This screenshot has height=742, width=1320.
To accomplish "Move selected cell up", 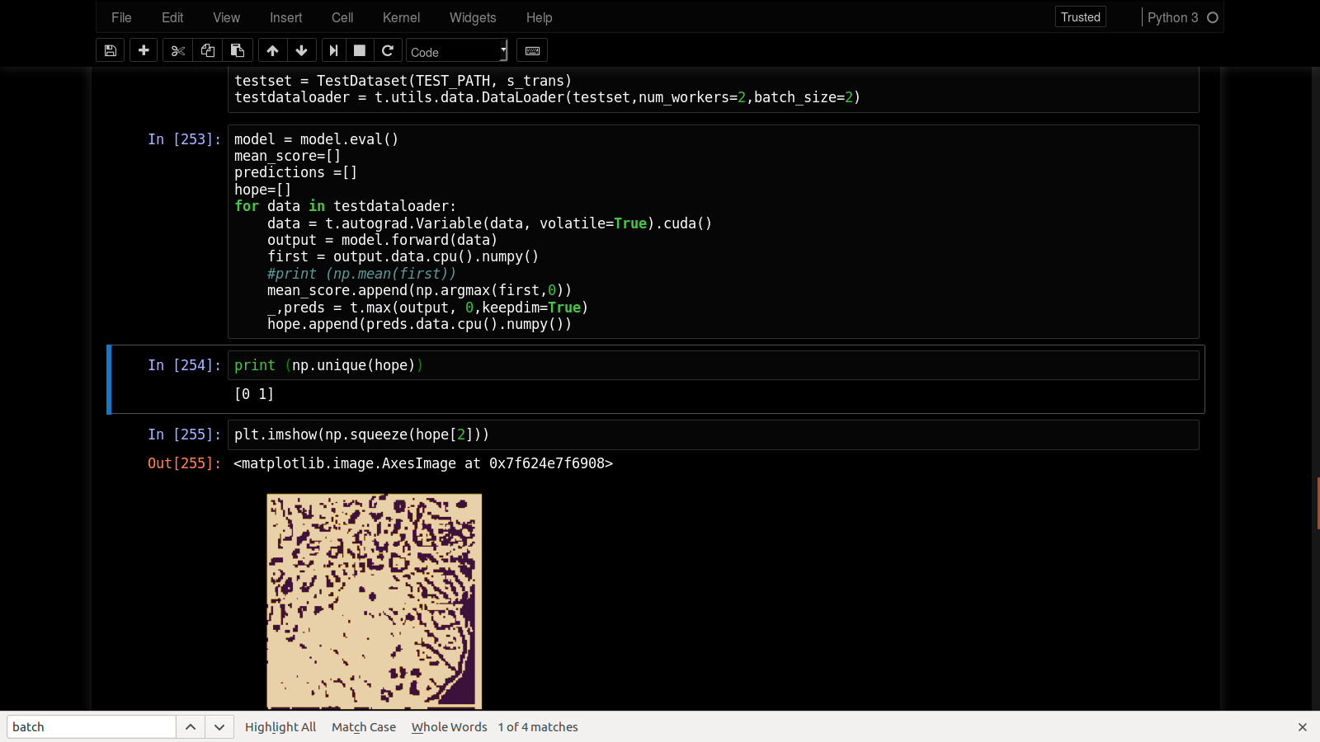I will click(x=272, y=51).
